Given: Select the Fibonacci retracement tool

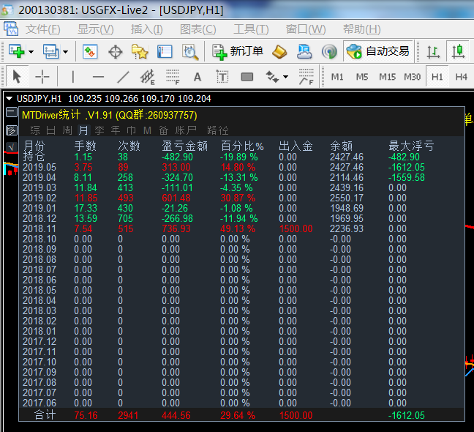Looking at the screenshot, I should 173,77.
